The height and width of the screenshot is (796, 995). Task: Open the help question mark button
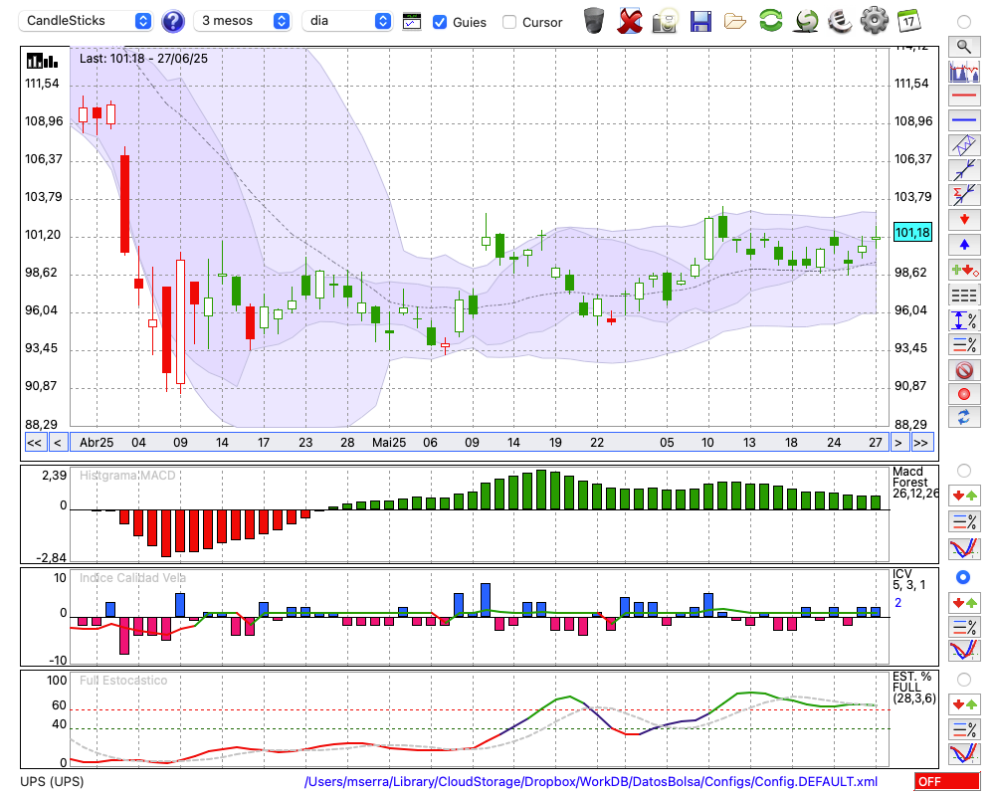[x=172, y=22]
